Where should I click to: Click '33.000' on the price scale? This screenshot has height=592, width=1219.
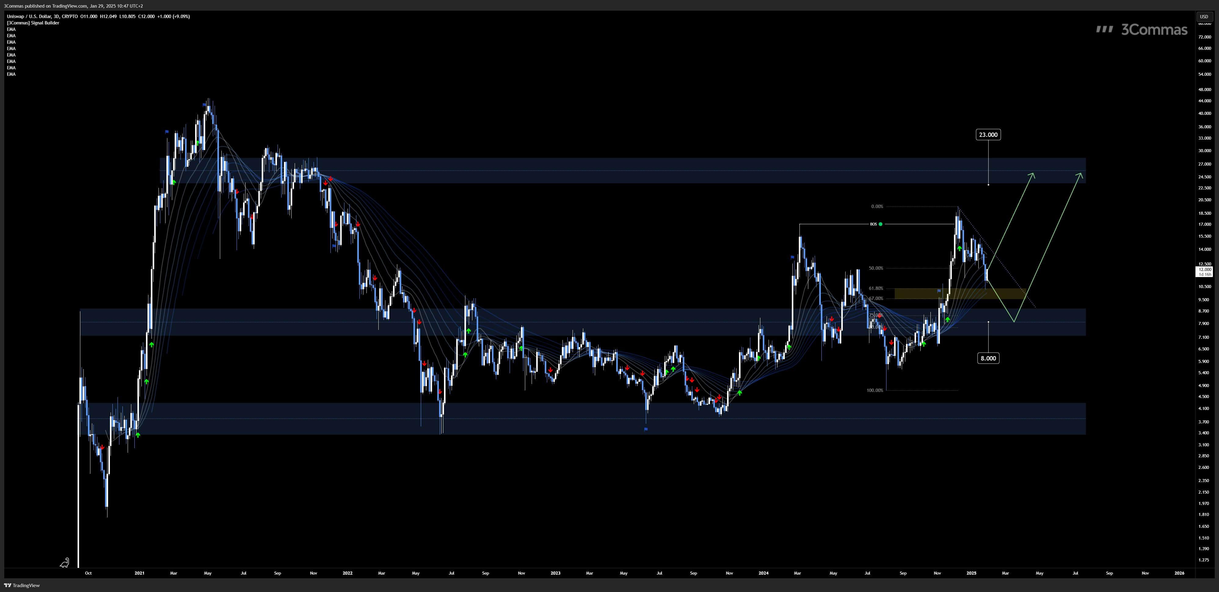coord(1204,138)
